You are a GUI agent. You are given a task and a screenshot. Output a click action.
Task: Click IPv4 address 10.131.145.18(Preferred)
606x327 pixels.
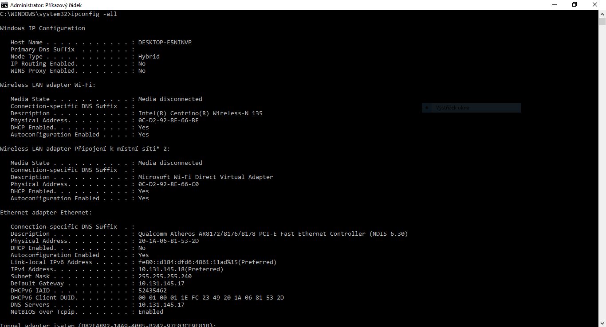coord(181,269)
